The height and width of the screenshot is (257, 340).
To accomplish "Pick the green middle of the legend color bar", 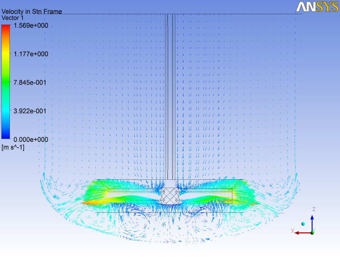I will click(x=5, y=82).
